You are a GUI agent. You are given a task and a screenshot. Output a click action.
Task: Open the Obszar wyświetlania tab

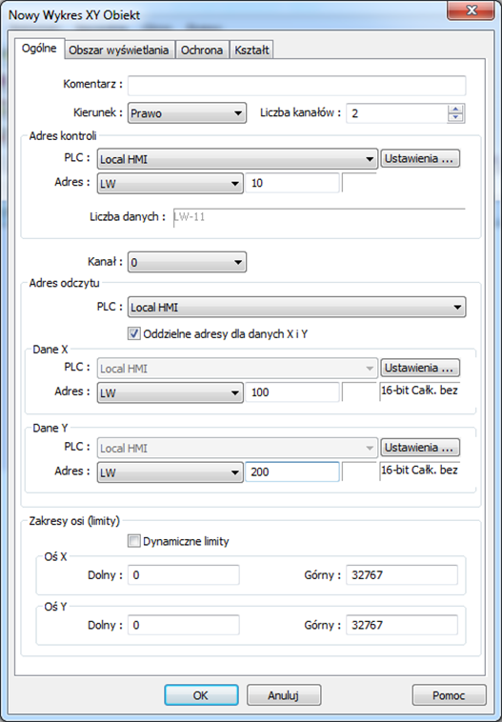119,50
